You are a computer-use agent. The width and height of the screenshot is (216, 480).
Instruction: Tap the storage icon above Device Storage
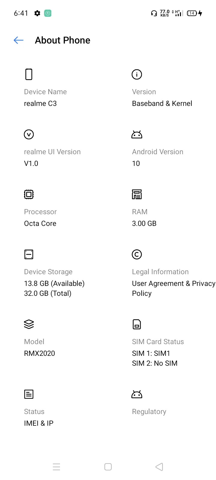click(29, 254)
